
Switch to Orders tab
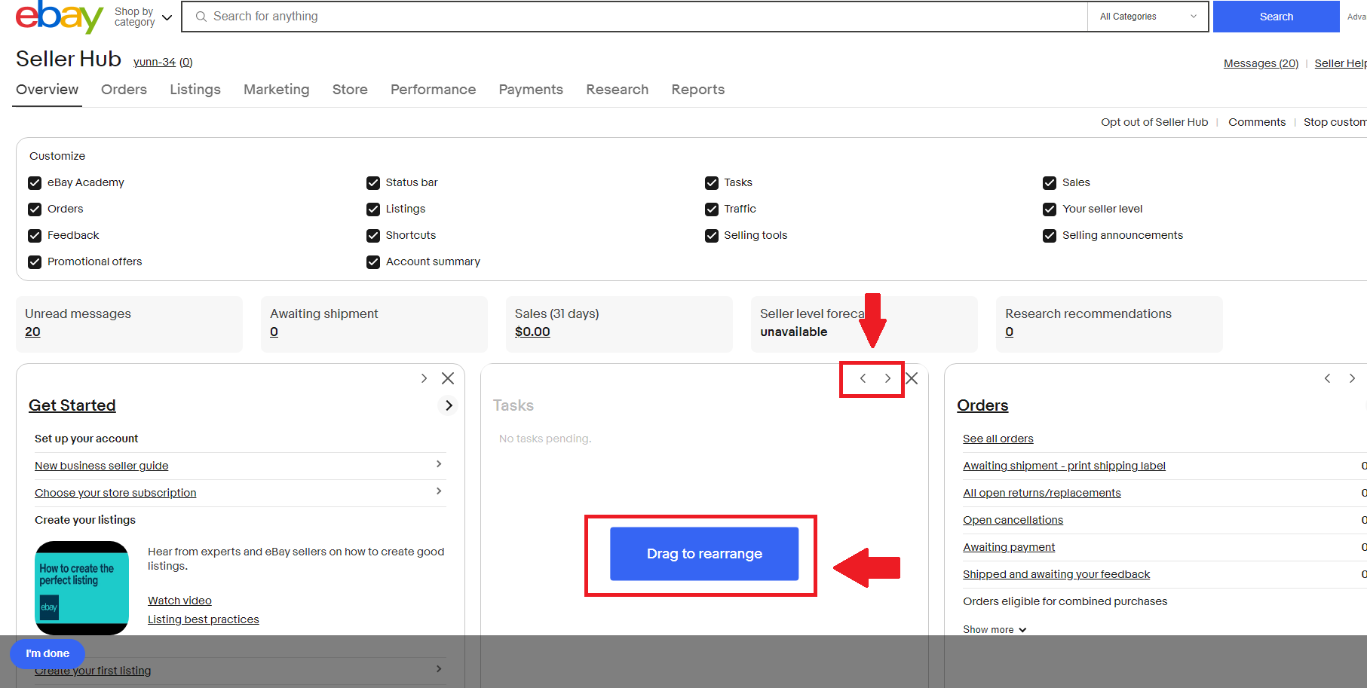click(124, 90)
